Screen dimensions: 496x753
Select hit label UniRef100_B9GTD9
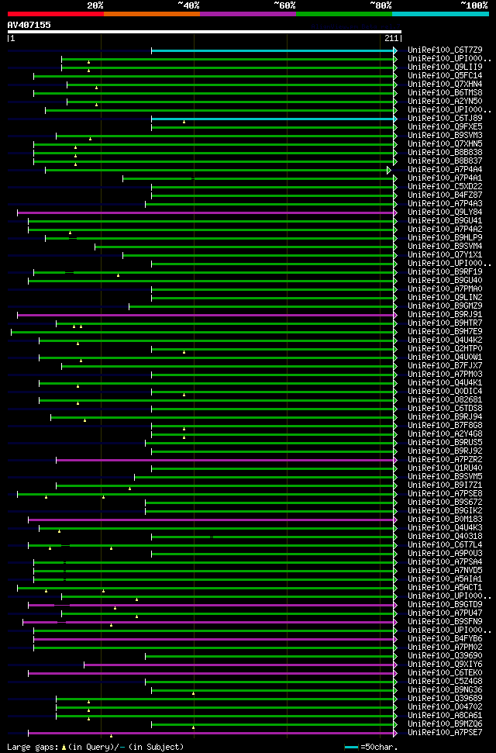coord(445,604)
